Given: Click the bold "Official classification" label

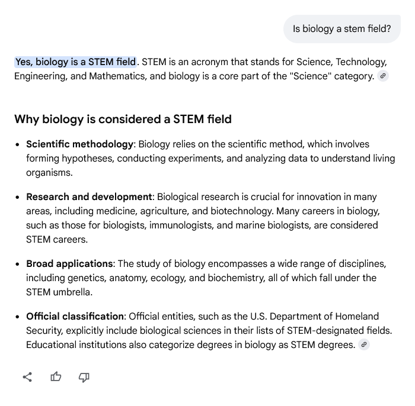Looking at the screenshot, I should [x=75, y=317].
